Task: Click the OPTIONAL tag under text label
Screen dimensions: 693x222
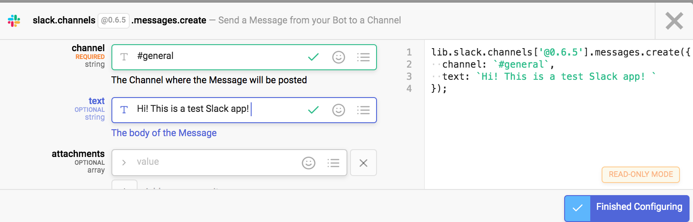Action: coord(90,110)
